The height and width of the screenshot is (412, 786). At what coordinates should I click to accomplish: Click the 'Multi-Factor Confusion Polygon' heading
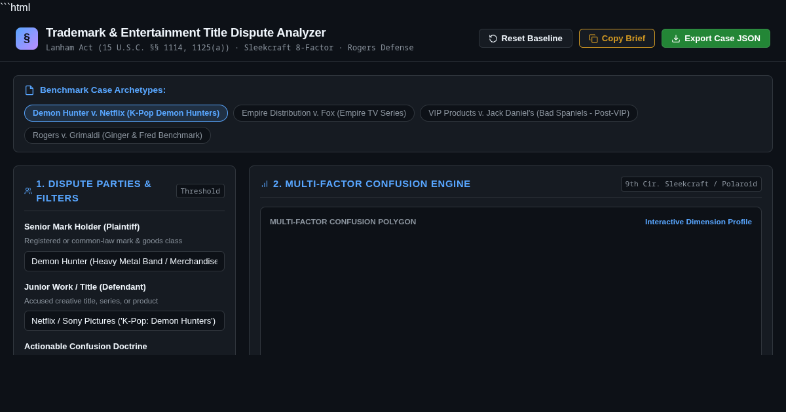pos(343,222)
